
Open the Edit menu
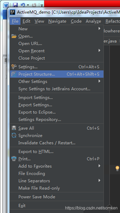26,21
